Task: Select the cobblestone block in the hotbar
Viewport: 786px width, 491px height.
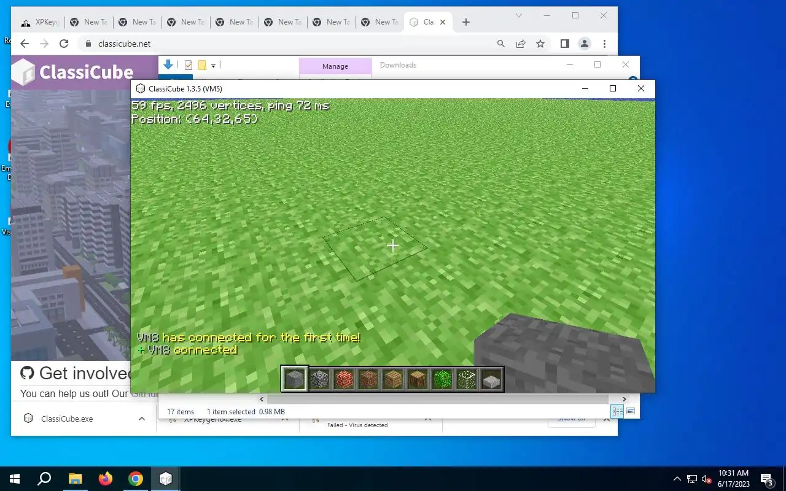Action: pyautogui.click(x=319, y=379)
